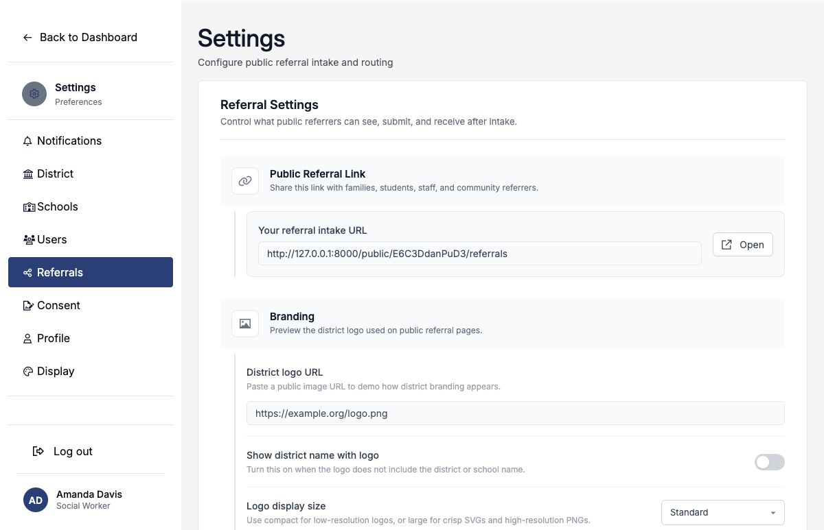Click the back arrow icon beside Back to Dashboard
This screenshot has width=824, height=530.
pyautogui.click(x=27, y=38)
